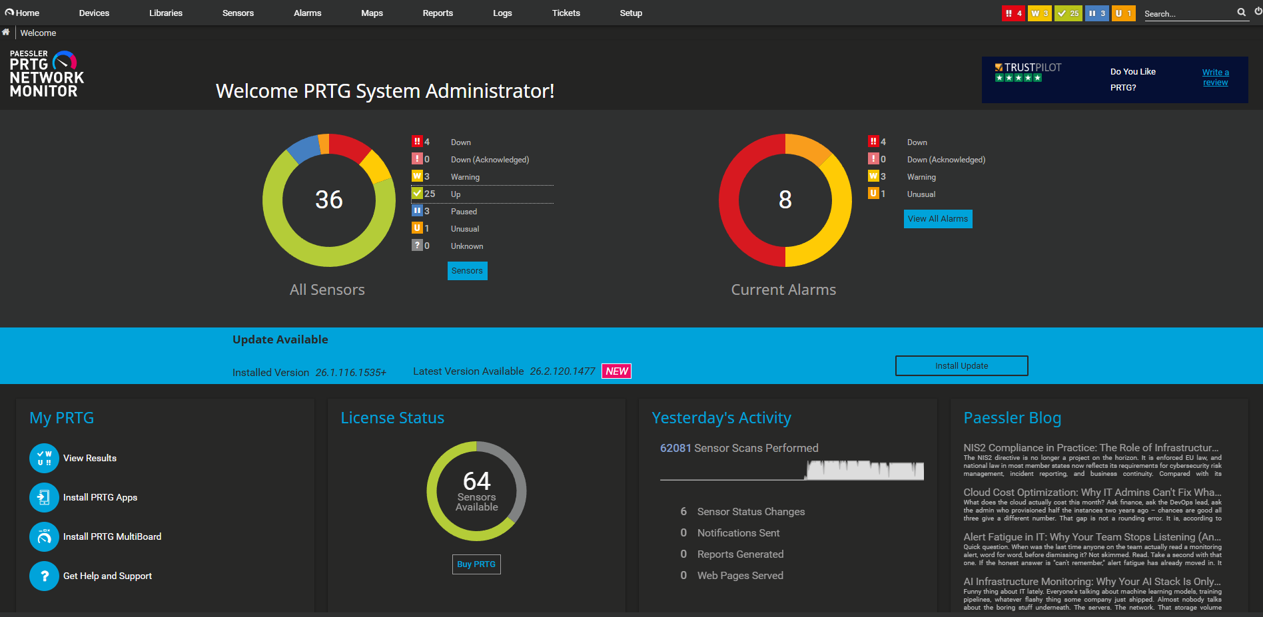Click the Buy PRTG button

(x=476, y=564)
